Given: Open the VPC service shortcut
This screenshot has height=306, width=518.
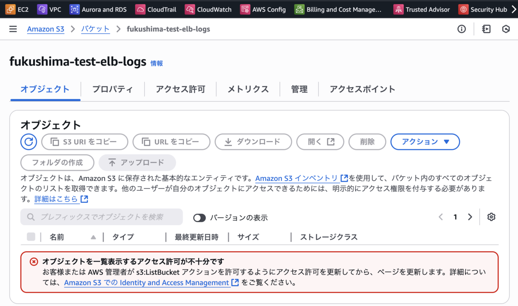Looking at the screenshot, I should [x=49, y=9].
